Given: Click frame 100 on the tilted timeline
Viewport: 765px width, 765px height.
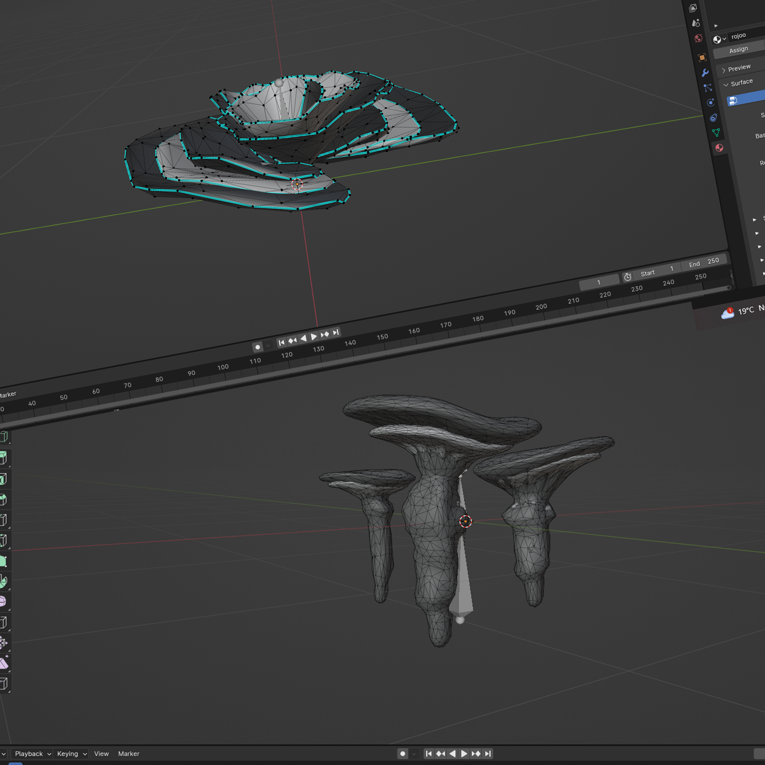Looking at the screenshot, I should tap(223, 367).
